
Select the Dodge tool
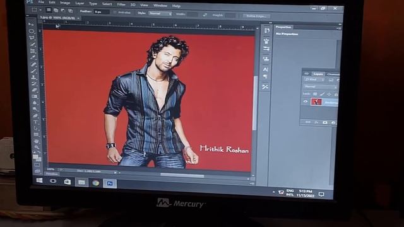[x=35, y=109]
